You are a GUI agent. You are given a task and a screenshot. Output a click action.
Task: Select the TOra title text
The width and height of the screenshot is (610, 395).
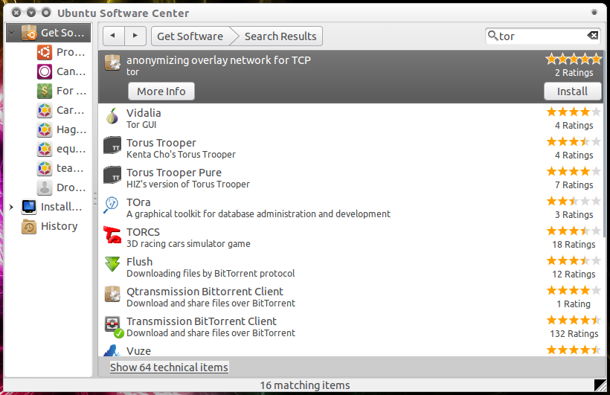pyautogui.click(x=138, y=202)
